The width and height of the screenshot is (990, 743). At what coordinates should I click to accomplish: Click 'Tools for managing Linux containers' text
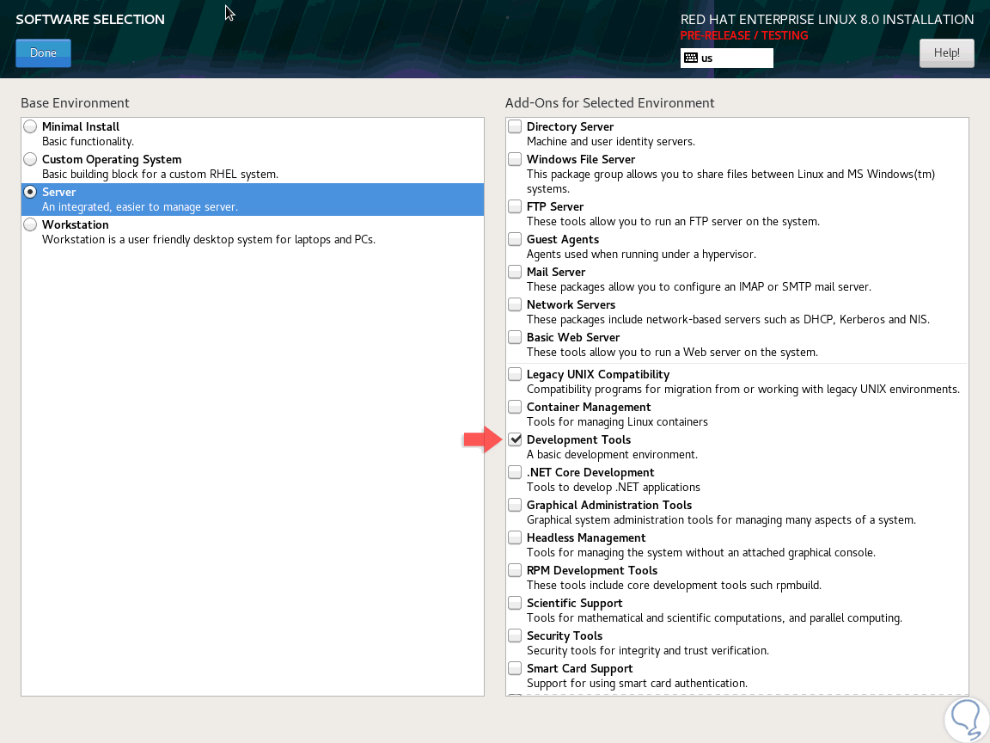click(617, 422)
